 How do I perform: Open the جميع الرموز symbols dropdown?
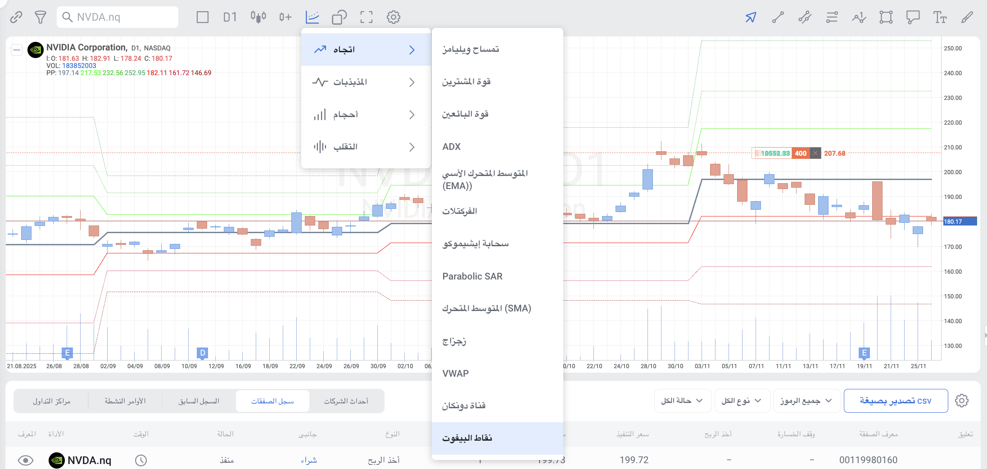(x=806, y=401)
